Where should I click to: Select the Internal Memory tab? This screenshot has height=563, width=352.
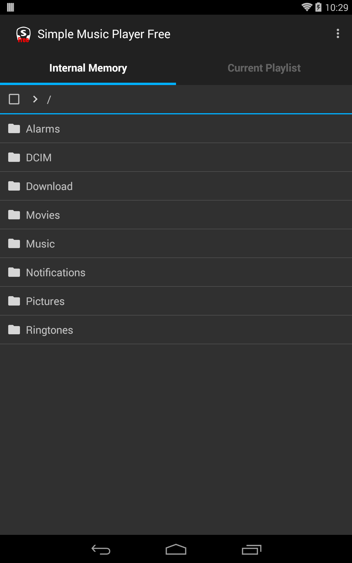tap(88, 68)
